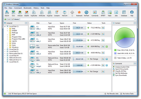
Task: Click the tools icon for the H:\ disk row
Action: pyautogui.click(x=103, y=53)
